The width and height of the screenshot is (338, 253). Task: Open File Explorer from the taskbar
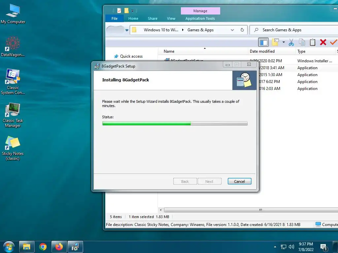tap(27, 246)
